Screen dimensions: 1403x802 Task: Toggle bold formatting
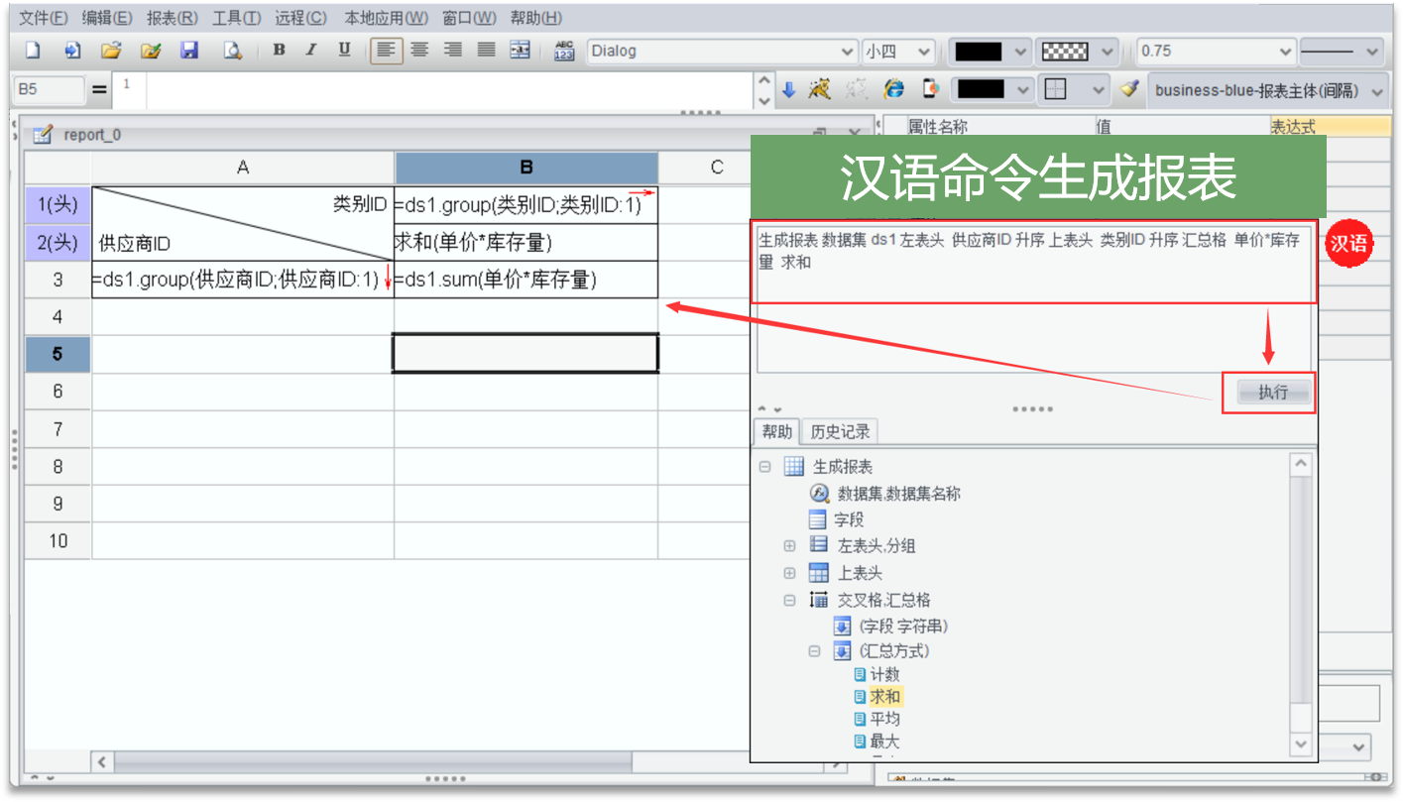coord(279,51)
